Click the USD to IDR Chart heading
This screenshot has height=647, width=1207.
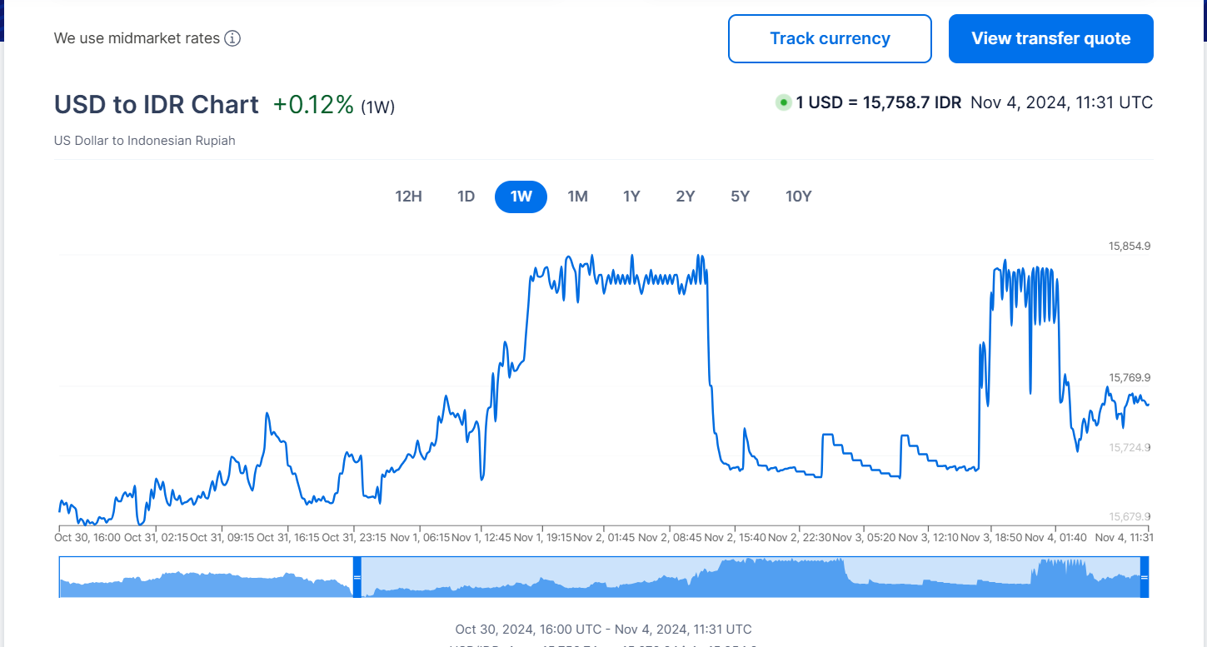pyautogui.click(x=157, y=105)
